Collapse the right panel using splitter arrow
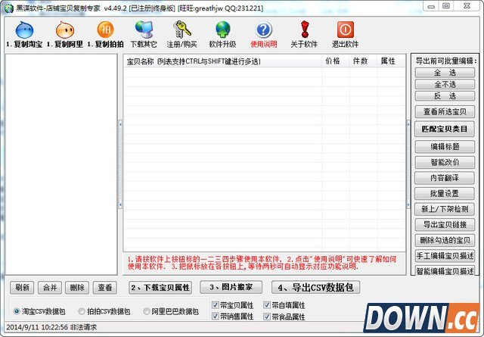Screen dimensions: 484x337 (409, 123)
